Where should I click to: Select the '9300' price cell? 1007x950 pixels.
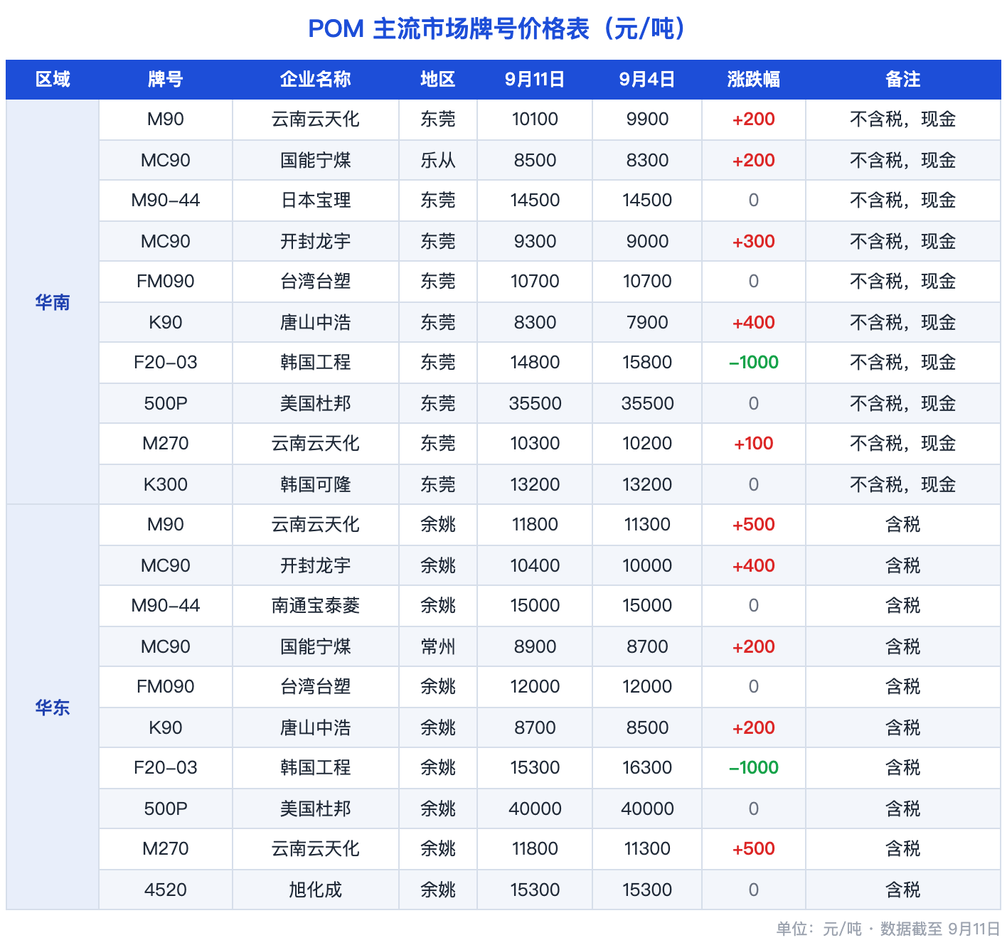[535, 241]
